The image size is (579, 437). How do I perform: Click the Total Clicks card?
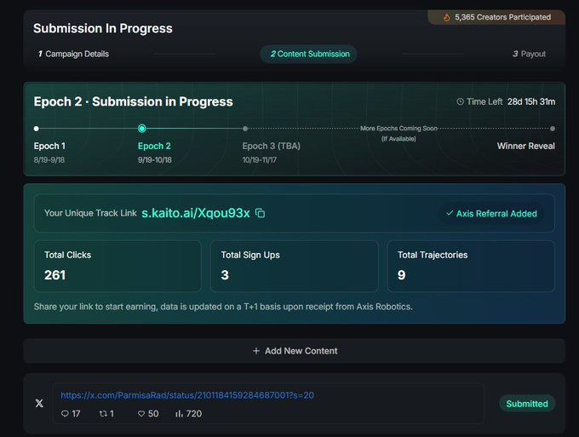(118, 266)
